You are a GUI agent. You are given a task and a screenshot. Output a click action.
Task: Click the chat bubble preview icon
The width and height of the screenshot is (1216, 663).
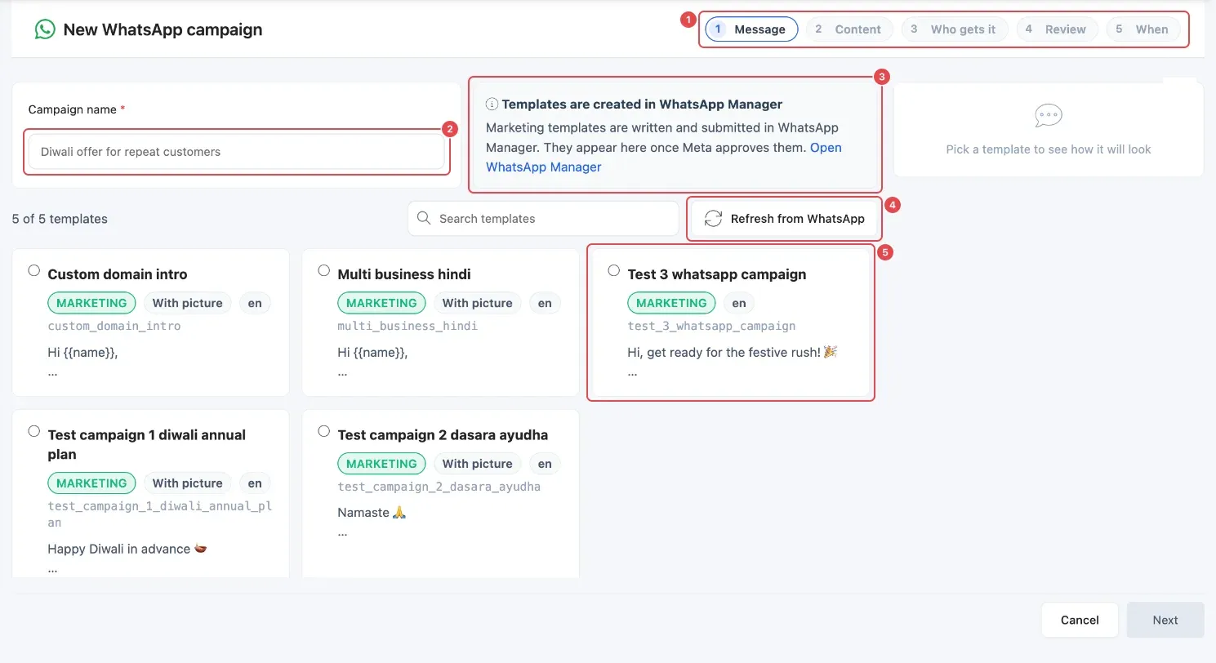tap(1048, 116)
